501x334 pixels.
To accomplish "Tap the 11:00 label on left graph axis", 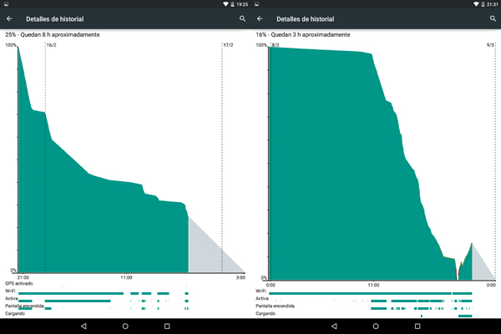I will [x=126, y=277].
